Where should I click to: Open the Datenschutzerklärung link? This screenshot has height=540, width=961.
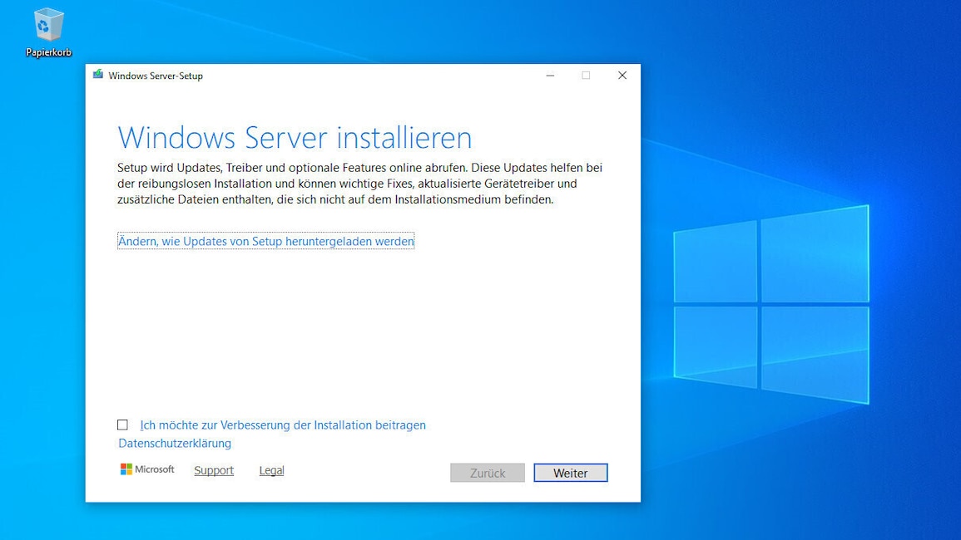pyautogui.click(x=175, y=444)
